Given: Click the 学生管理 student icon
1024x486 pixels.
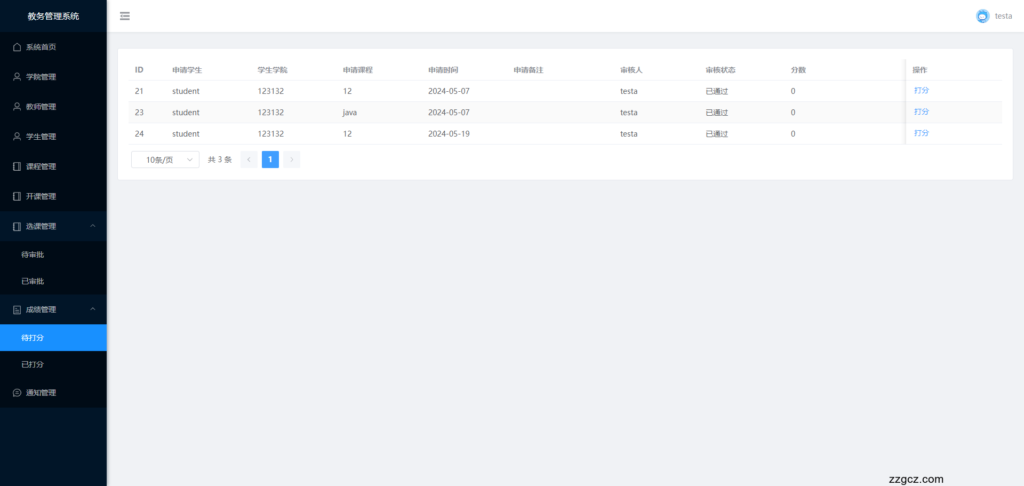Looking at the screenshot, I should [x=16, y=137].
